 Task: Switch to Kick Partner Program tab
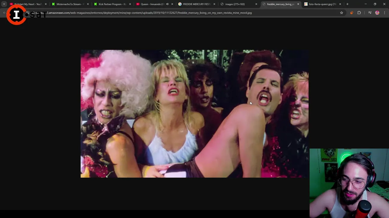coord(112,4)
